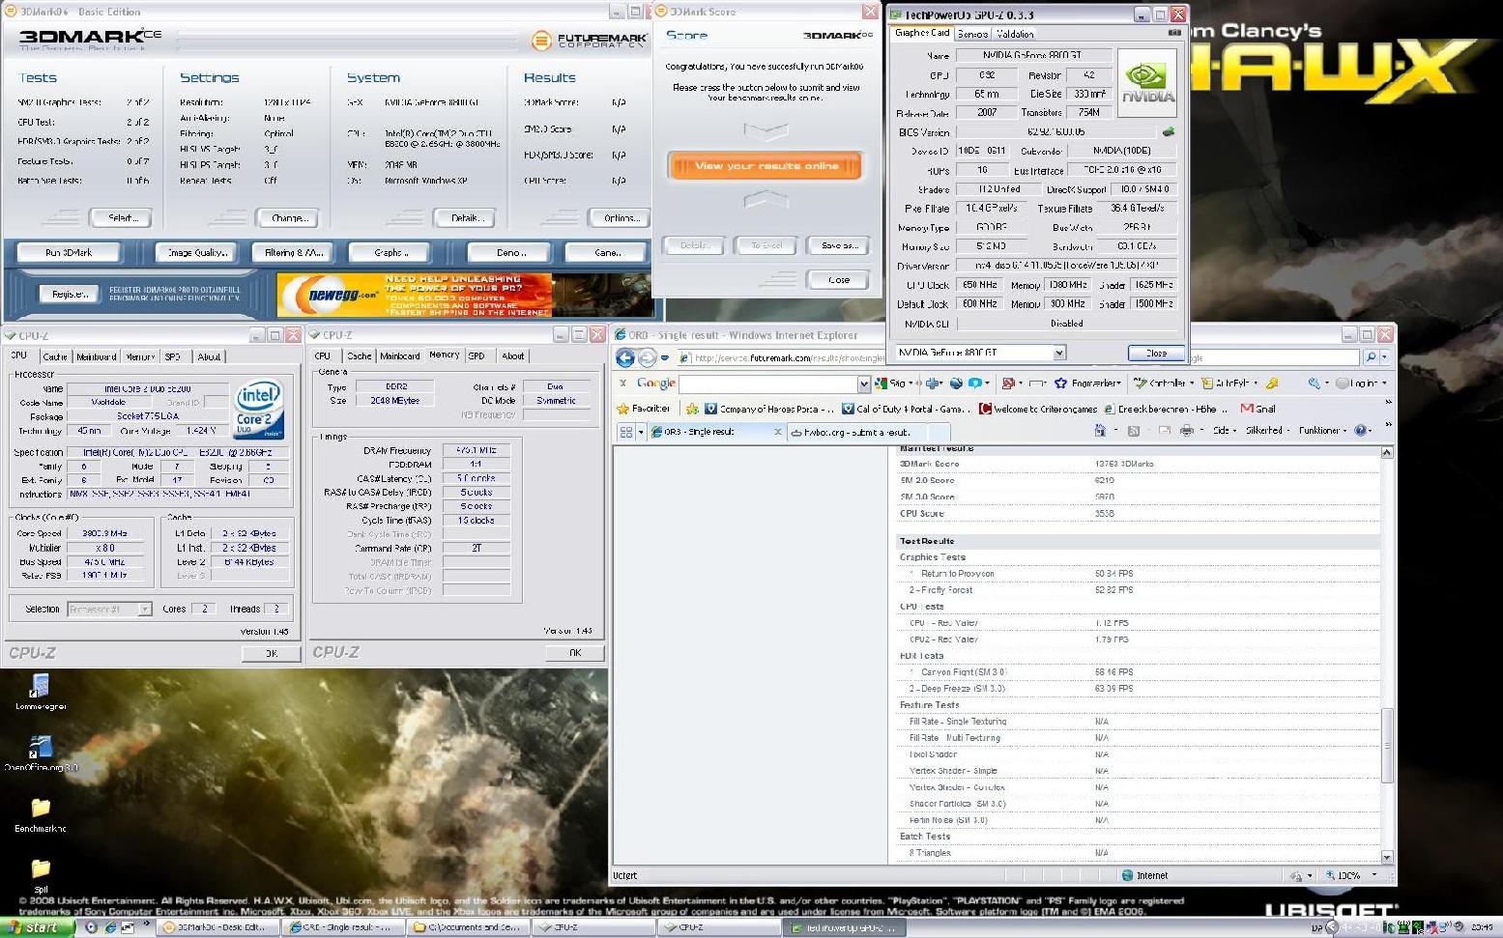The width and height of the screenshot is (1503, 938).
Task: Switch to the Mainboard tab in left CPU-Z
Action: [96, 356]
